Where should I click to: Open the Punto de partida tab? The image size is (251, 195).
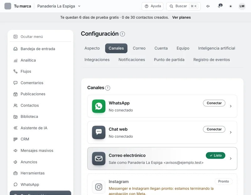(169, 60)
